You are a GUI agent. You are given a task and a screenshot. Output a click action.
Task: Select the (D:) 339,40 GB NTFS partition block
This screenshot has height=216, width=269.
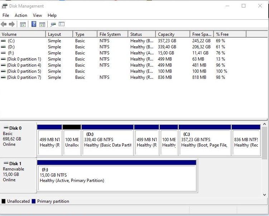click(107, 140)
